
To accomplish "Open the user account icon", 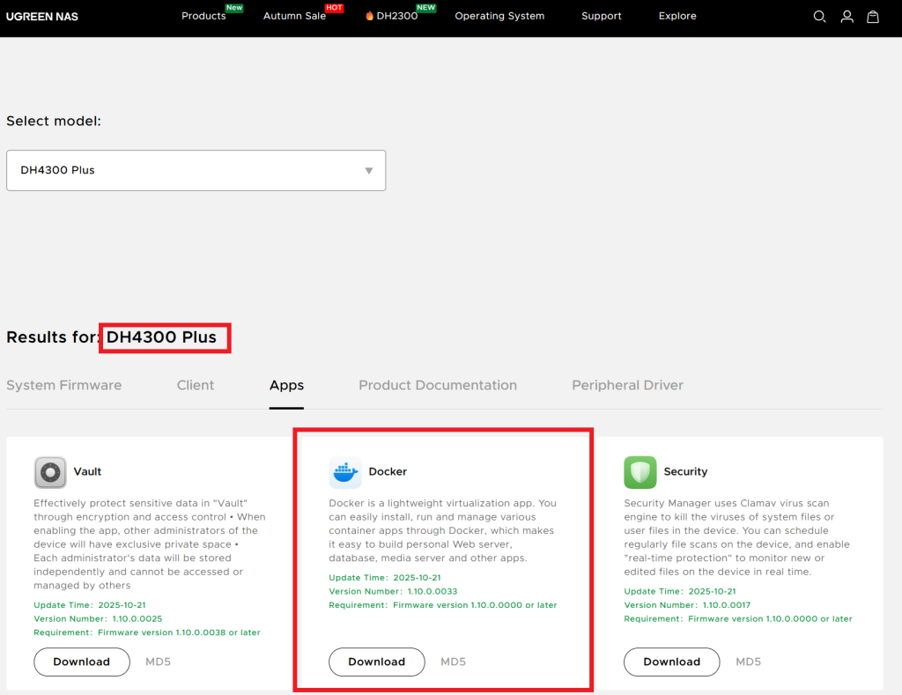I will 847,17.
